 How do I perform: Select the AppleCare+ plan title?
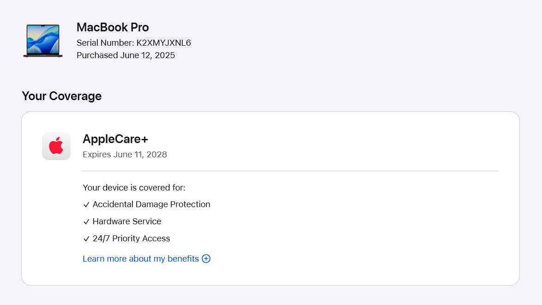pos(115,139)
